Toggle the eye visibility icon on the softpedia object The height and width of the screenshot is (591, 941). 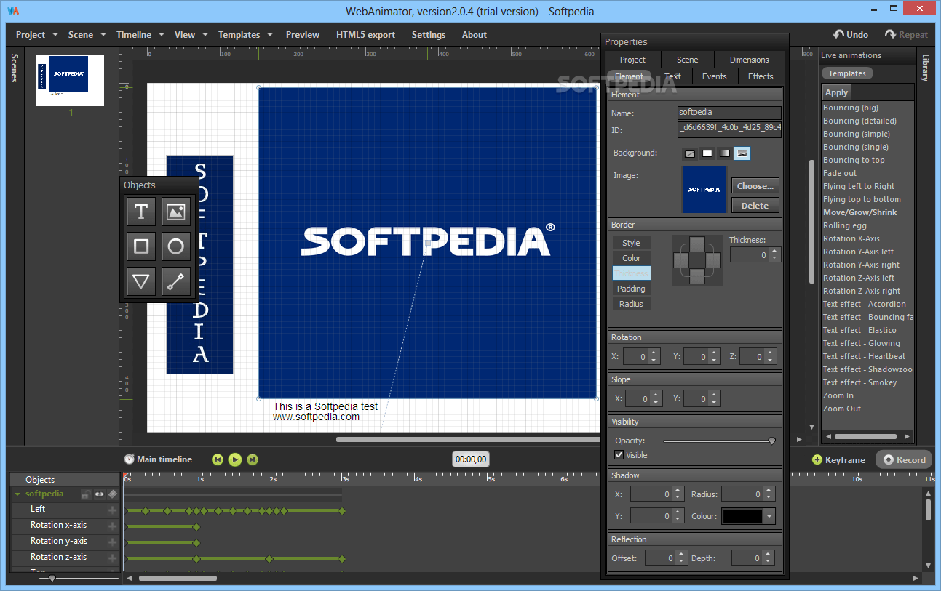[100, 494]
